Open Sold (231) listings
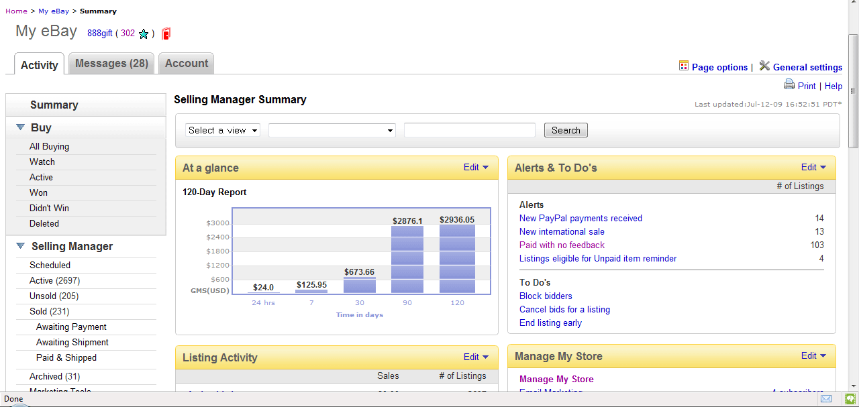Screen dimensions: 859x407 [x=49, y=311]
